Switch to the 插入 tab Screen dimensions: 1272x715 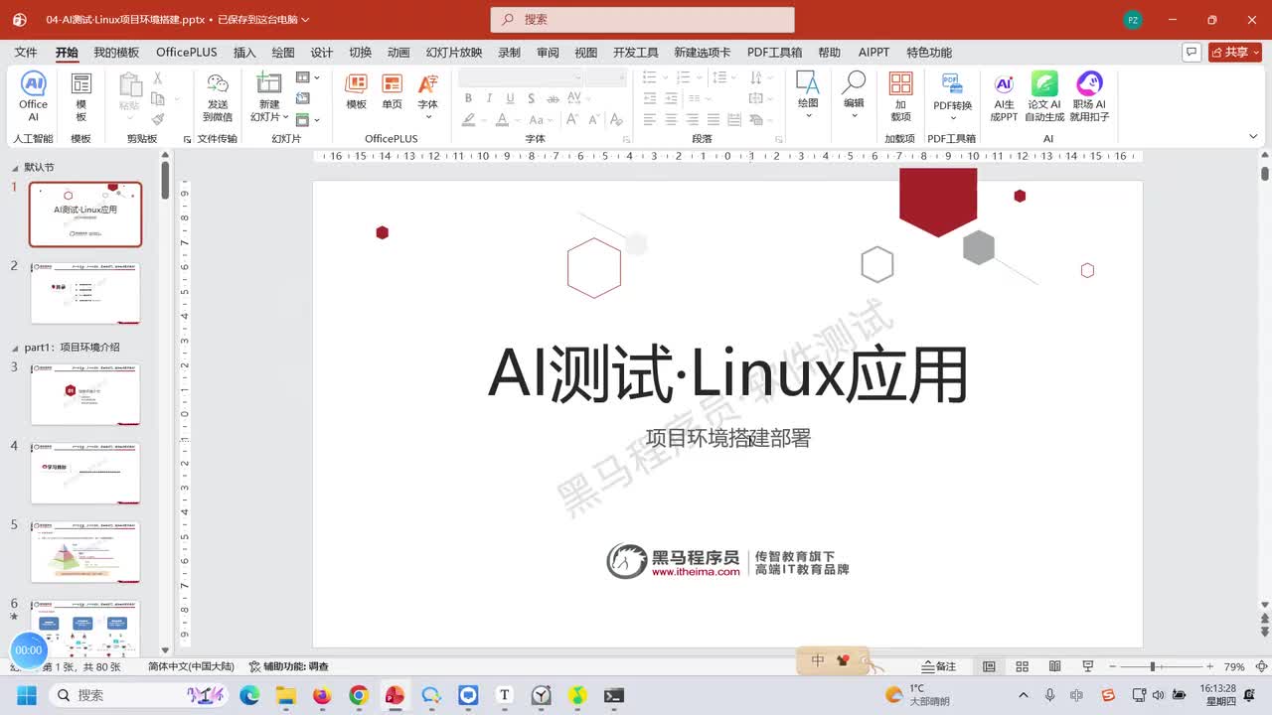click(x=244, y=53)
